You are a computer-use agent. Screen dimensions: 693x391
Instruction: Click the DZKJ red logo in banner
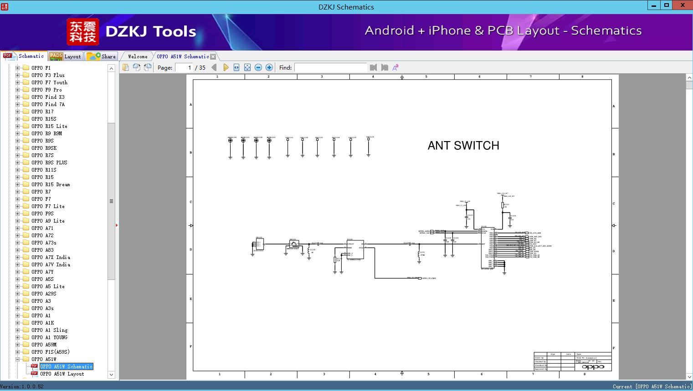[83, 32]
